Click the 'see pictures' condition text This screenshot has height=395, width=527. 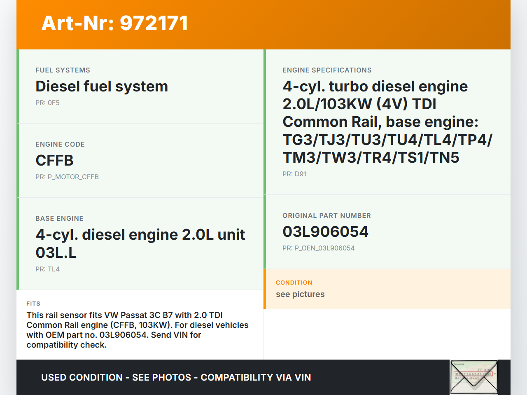click(300, 294)
